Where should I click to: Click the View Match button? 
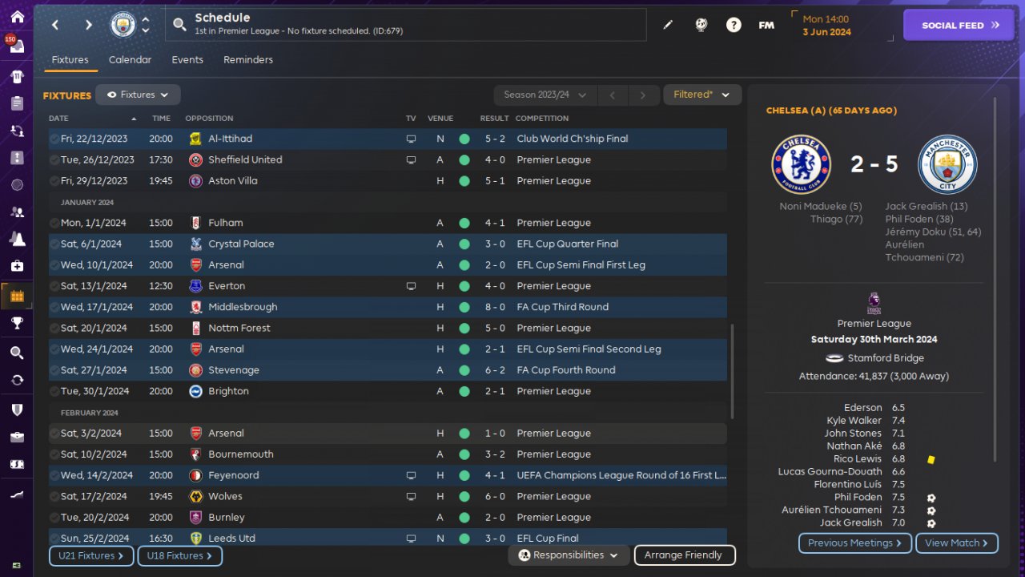[956, 543]
